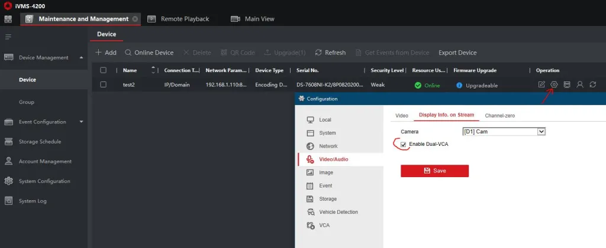606x248 pixels.
Task: Tick the checkbox for device test2
Action: [x=104, y=84]
